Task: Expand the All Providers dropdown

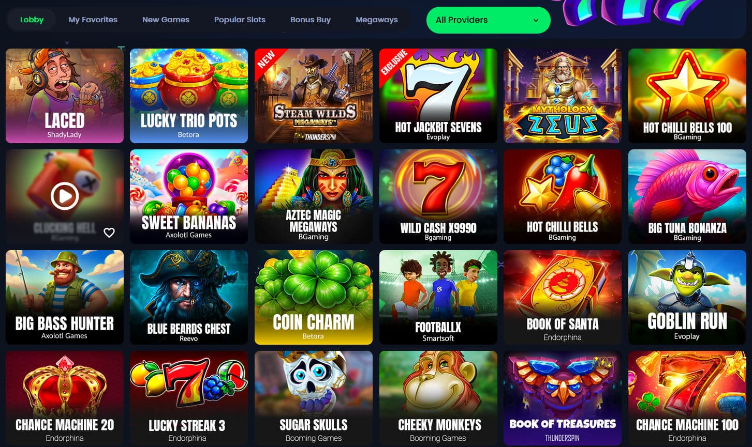Action: point(488,20)
